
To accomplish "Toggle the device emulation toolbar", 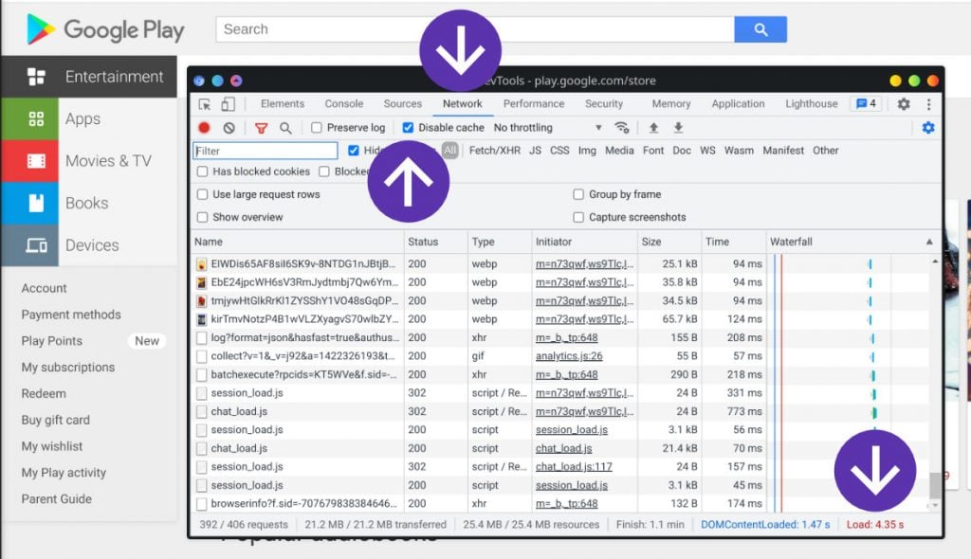I will (x=227, y=104).
